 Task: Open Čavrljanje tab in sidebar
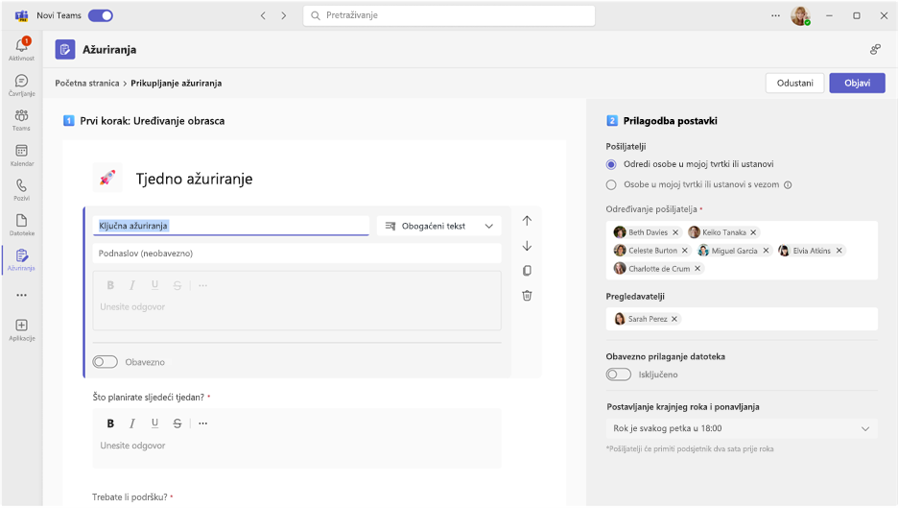[22, 85]
